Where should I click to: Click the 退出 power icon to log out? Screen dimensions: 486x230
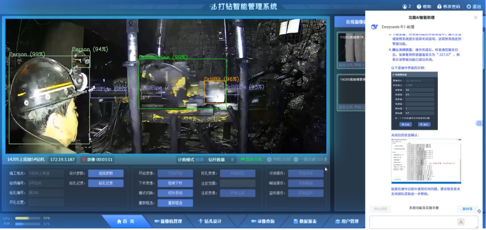(x=468, y=7)
